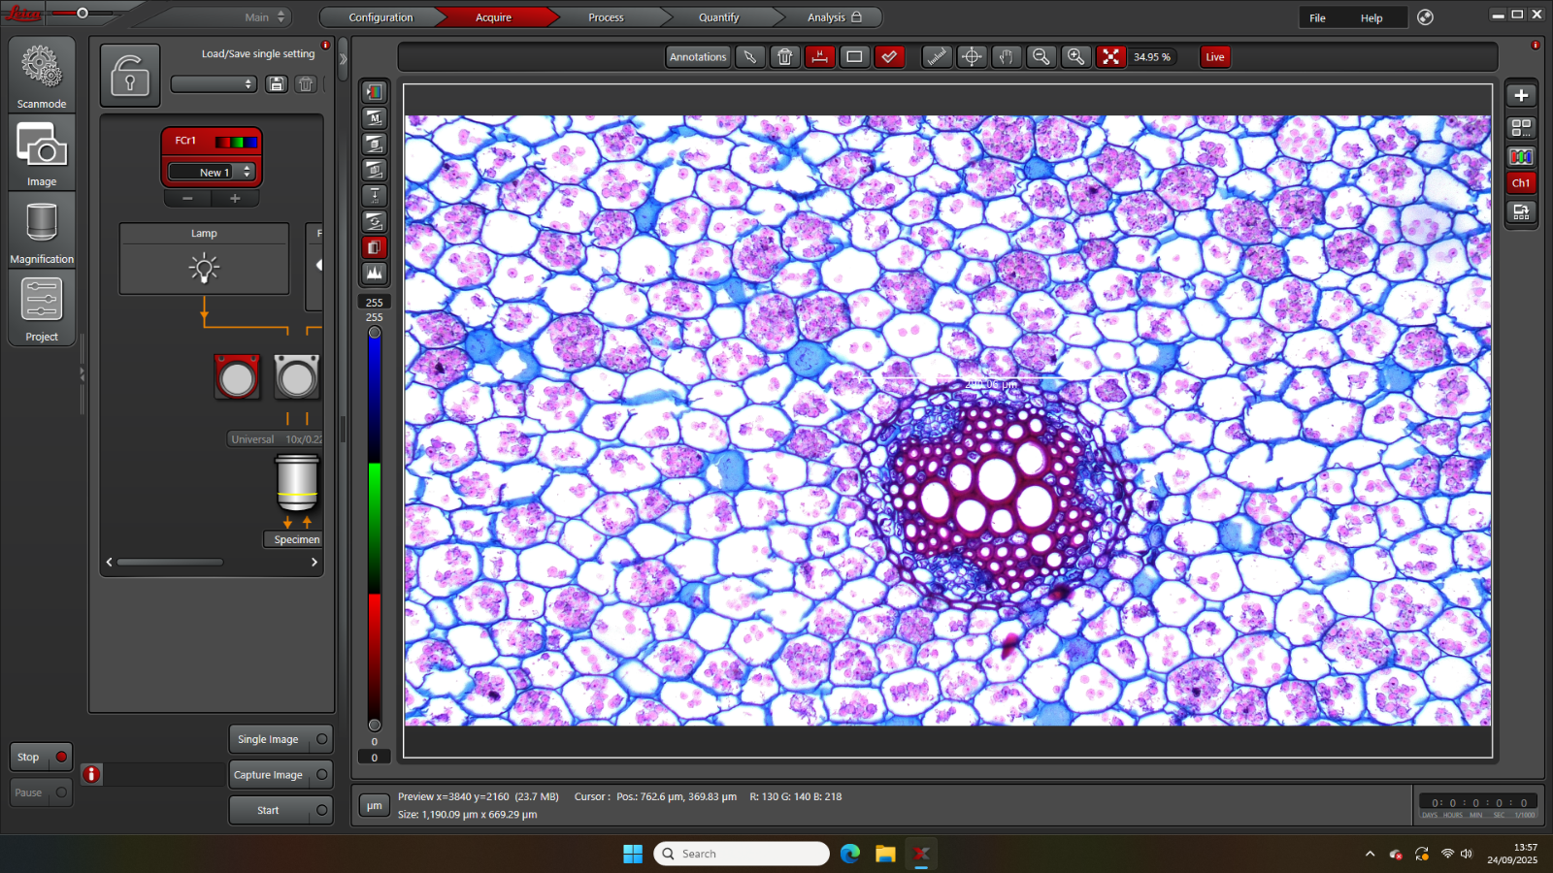Open the File menu
The height and width of the screenshot is (873, 1553).
tap(1317, 17)
